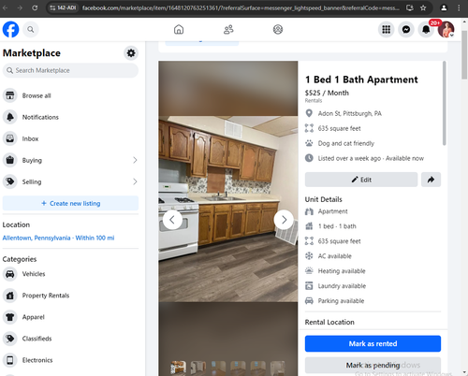Click the Search Marketplace field
This screenshot has height=376, width=468.
pyautogui.click(x=70, y=70)
